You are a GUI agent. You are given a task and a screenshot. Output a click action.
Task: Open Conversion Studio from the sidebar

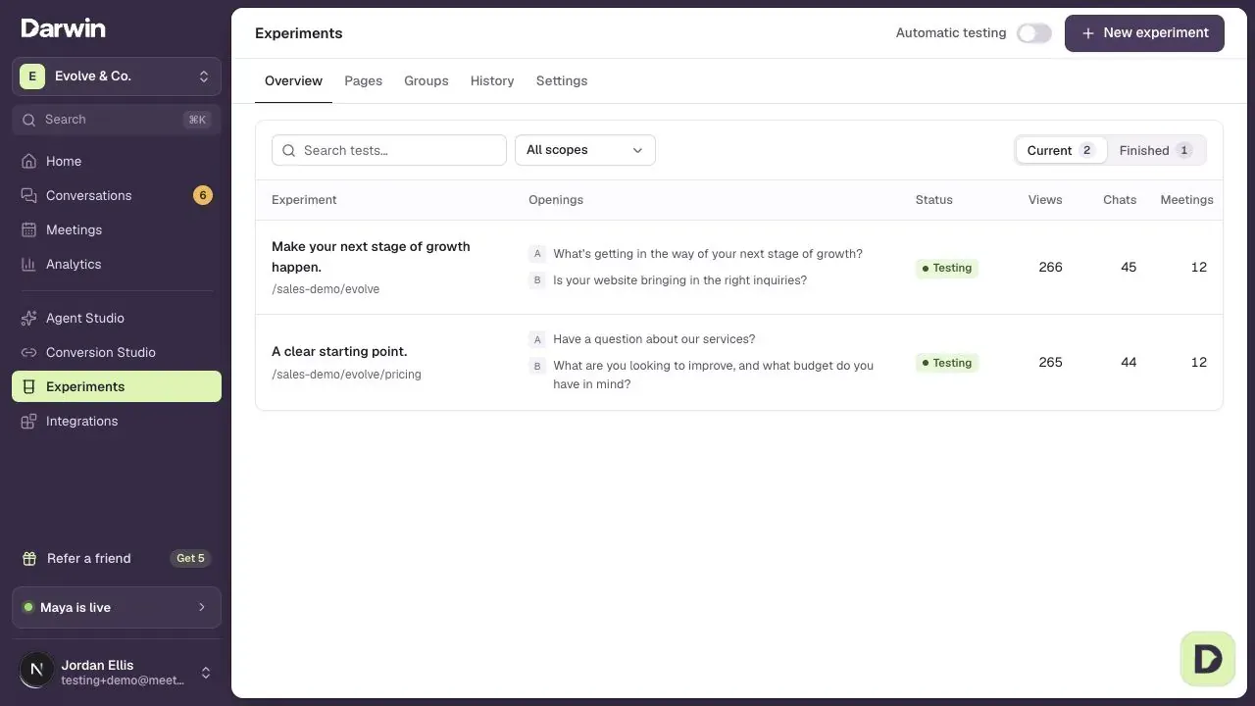[117, 352]
